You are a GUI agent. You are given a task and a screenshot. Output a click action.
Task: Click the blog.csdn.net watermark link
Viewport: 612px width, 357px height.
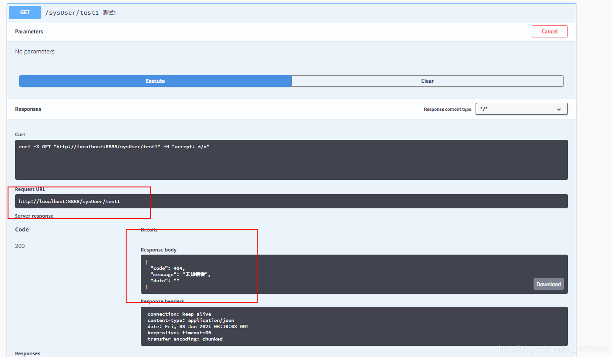coord(553,349)
